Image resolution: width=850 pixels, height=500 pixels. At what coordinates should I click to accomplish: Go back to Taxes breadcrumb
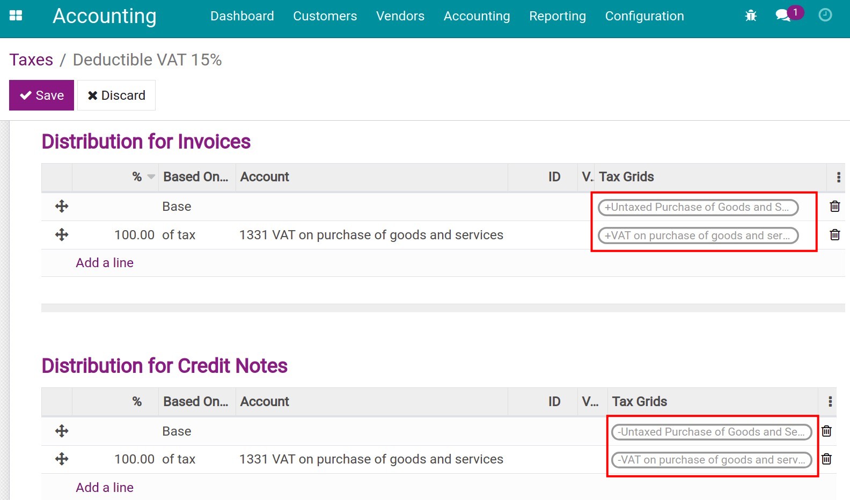31,60
